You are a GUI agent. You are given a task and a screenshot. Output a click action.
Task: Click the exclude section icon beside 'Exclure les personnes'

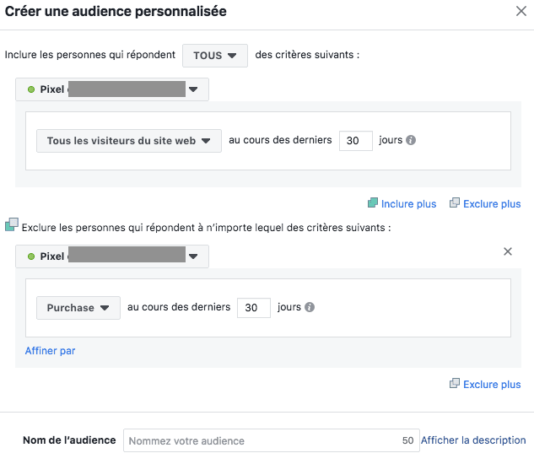11,224
